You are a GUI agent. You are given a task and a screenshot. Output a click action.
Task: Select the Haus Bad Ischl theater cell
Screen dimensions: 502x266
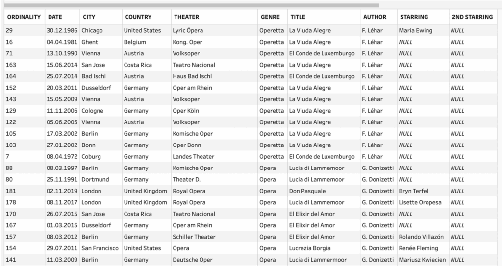click(x=192, y=76)
